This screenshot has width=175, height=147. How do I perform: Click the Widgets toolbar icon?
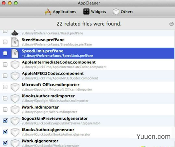[86, 12]
